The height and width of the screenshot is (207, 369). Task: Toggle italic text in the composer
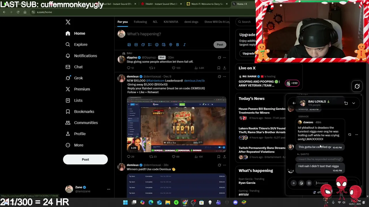(184, 45)
